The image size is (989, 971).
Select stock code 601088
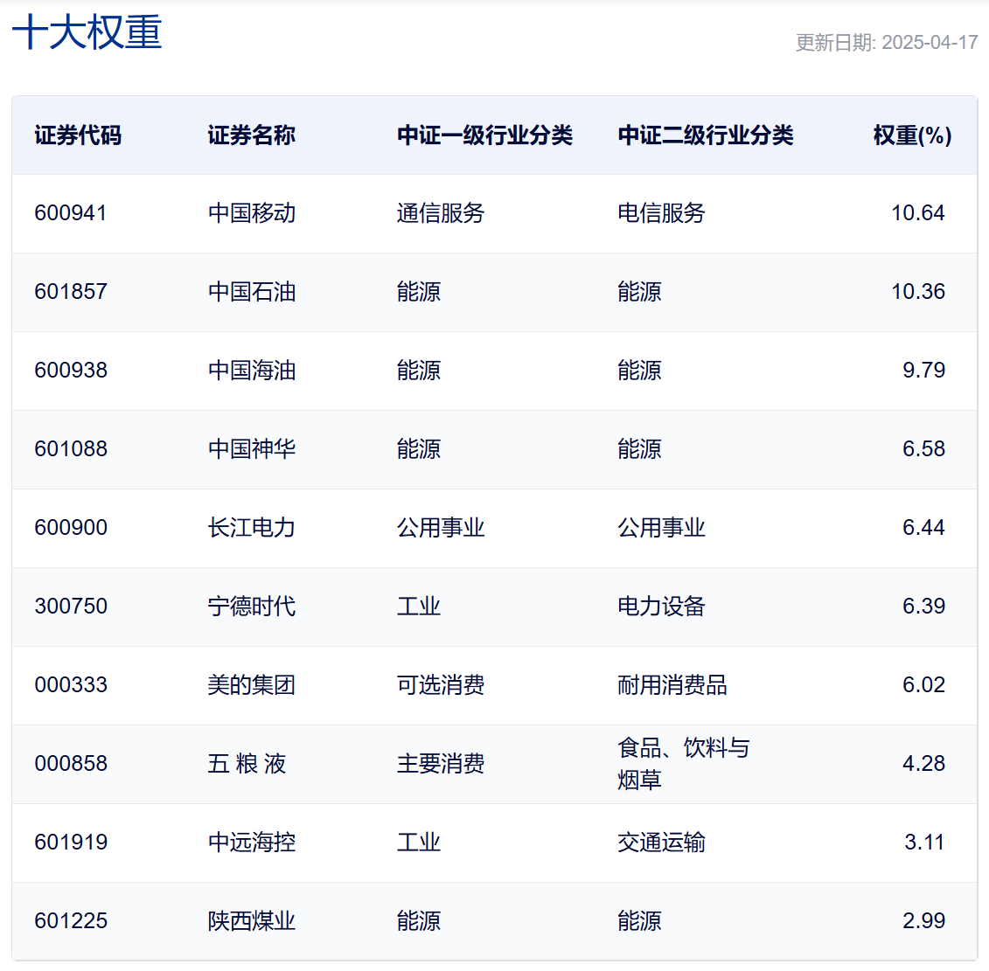pyautogui.click(x=71, y=449)
